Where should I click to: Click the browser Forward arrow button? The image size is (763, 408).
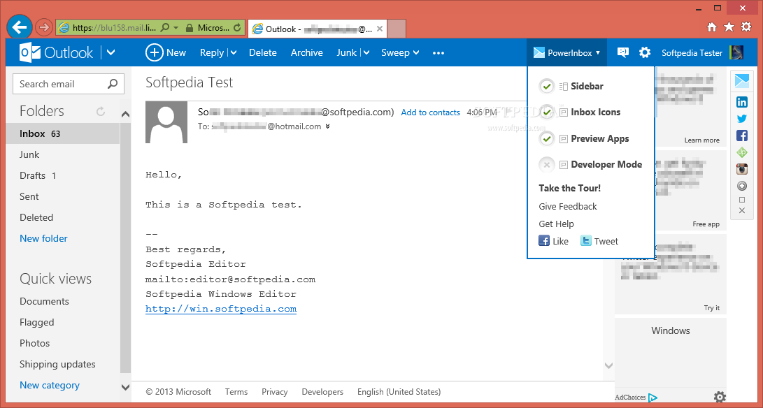point(44,28)
